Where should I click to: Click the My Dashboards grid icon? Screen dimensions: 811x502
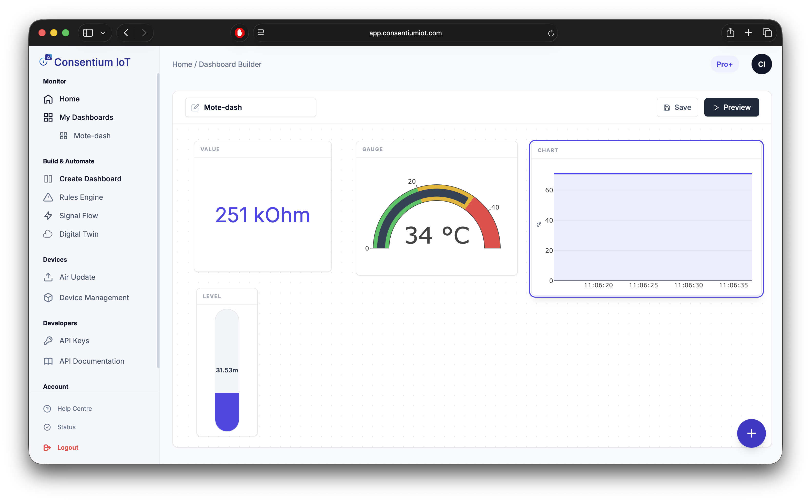pos(48,117)
